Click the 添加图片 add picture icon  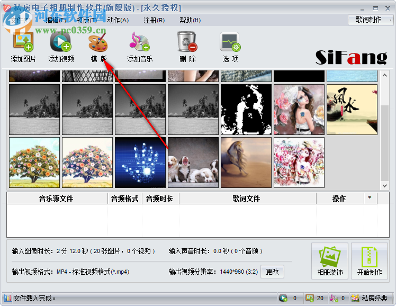[x=23, y=41]
